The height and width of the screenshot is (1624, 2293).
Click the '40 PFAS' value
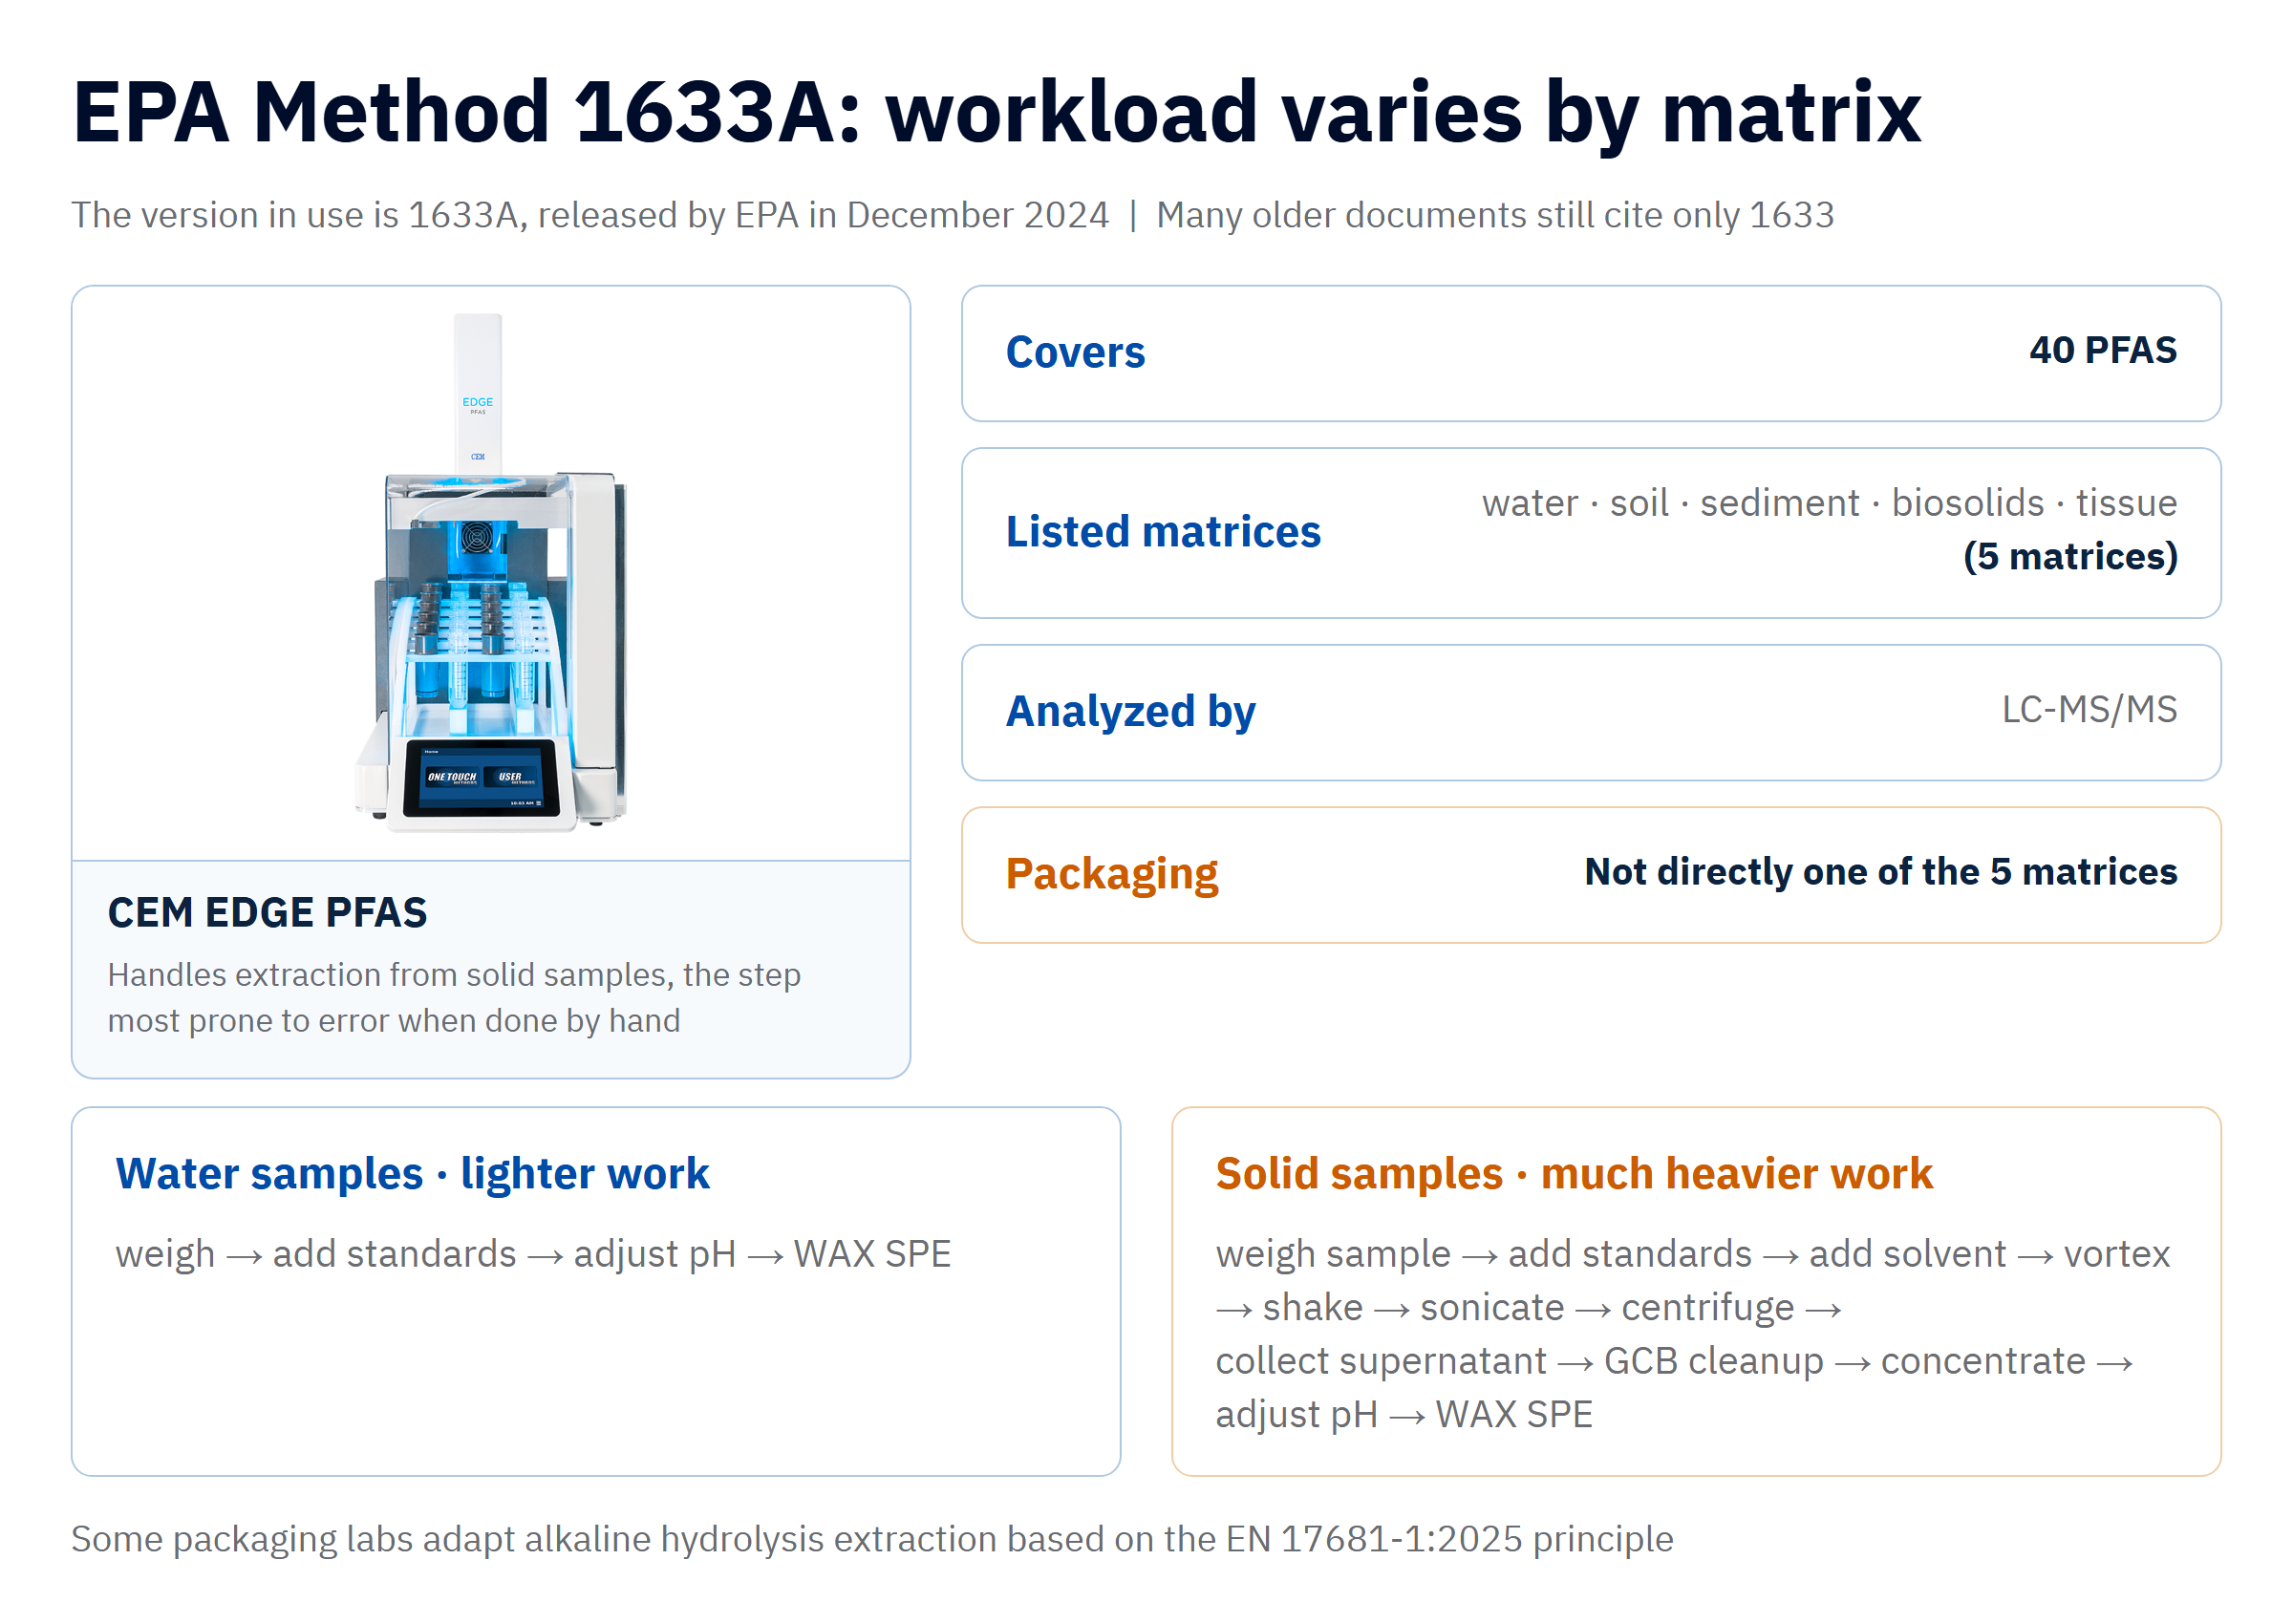click(2102, 350)
